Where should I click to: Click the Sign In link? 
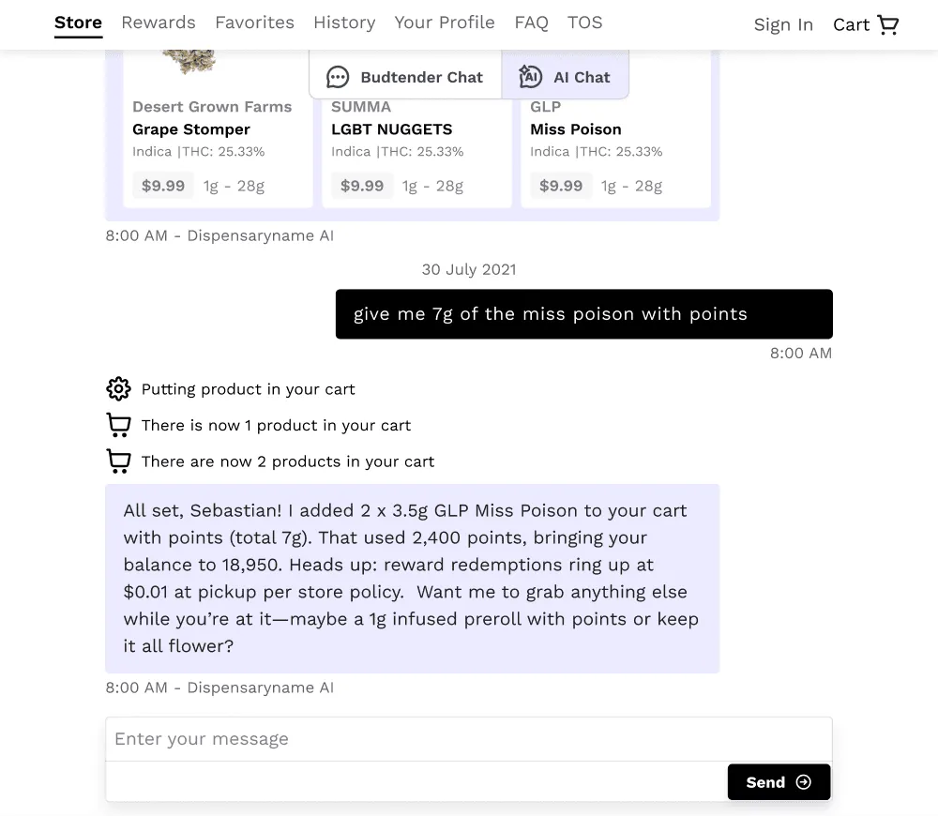tap(783, 25)
